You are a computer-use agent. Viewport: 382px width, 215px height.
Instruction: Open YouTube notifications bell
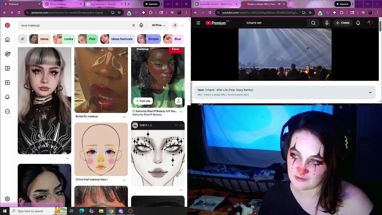358,23
